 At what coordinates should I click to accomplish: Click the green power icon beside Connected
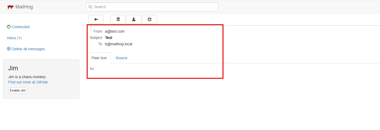coord(9,27)
